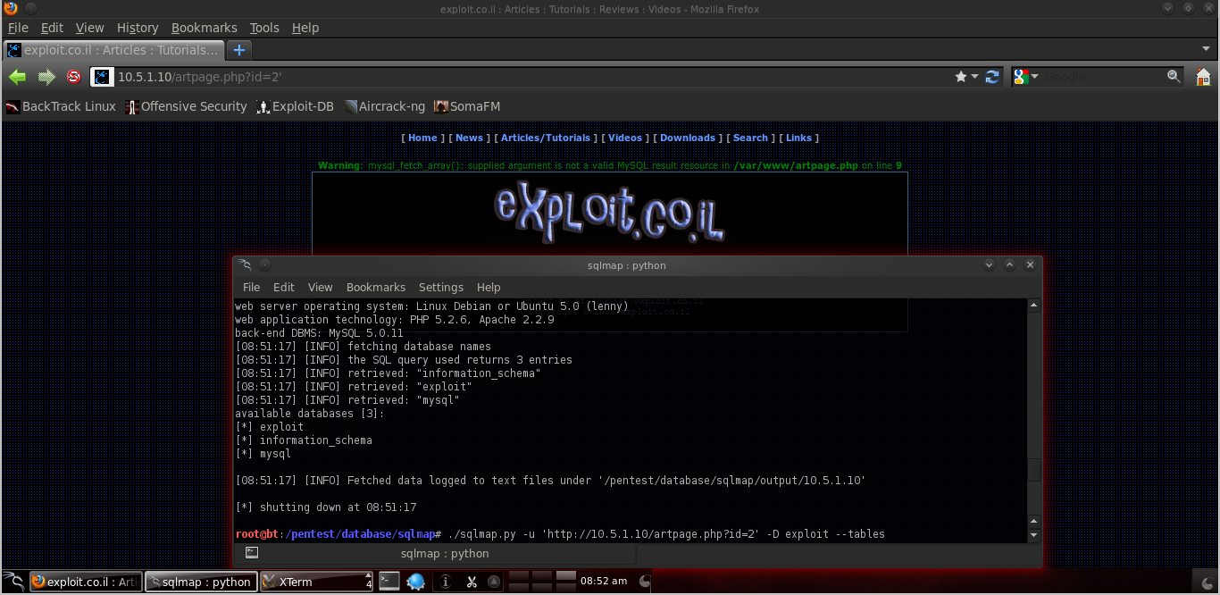
Task: Click the info system tray icon
Action: click(x=446, y=582)
